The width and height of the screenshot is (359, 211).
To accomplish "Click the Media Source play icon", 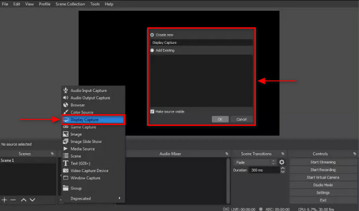I will (66, 149).
